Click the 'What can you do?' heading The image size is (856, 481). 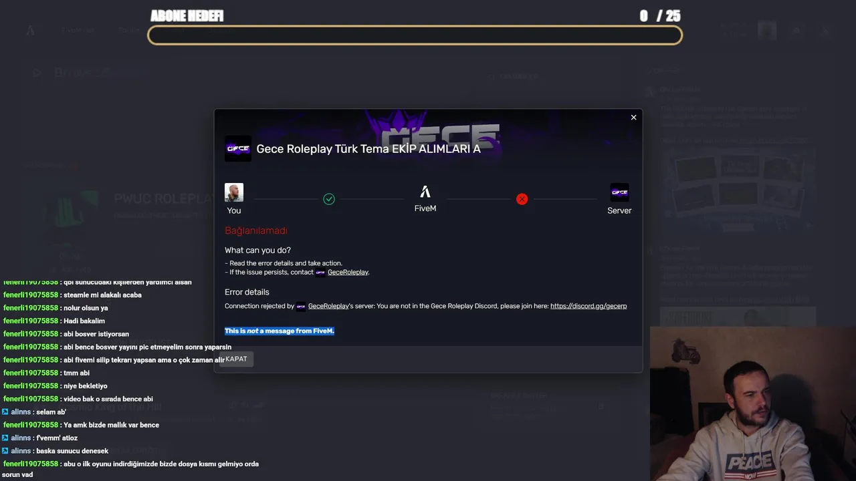257,251
